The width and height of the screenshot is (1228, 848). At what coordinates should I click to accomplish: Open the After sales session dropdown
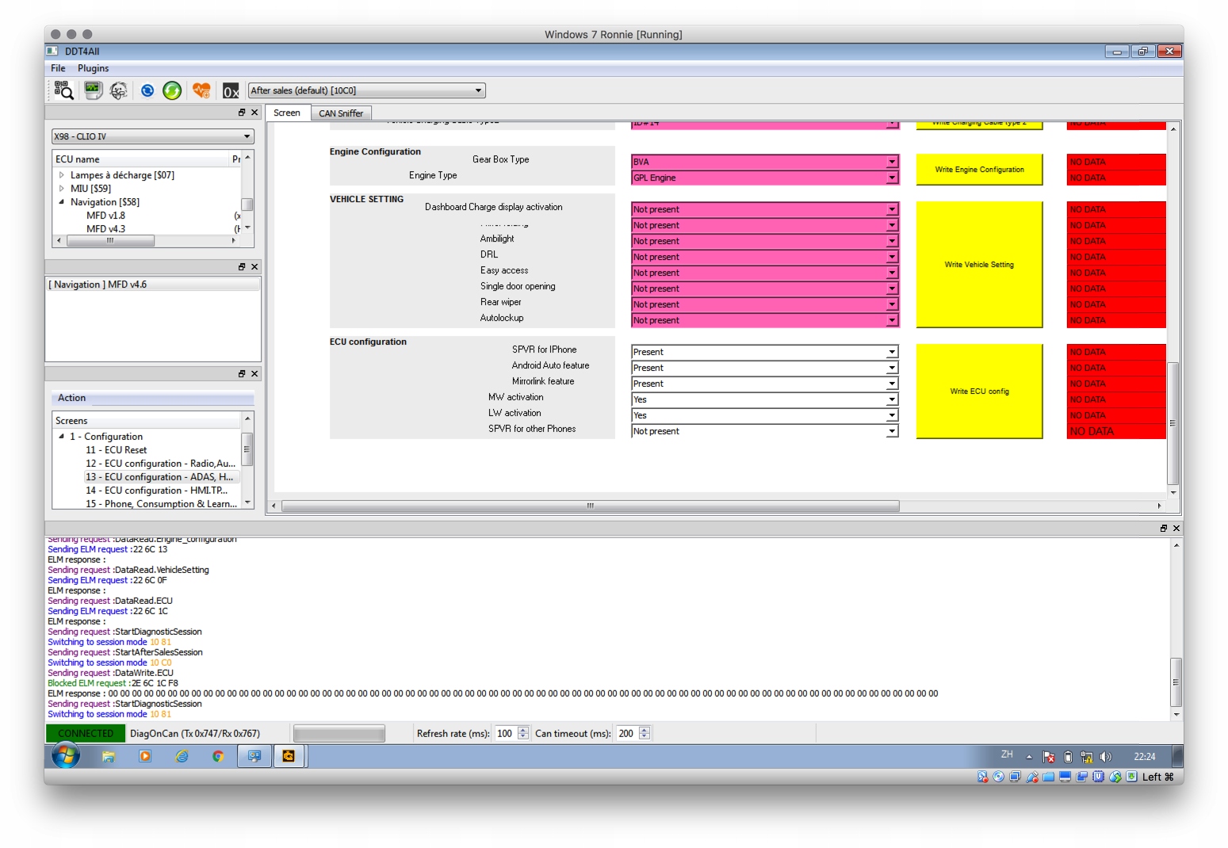point(366,91)
